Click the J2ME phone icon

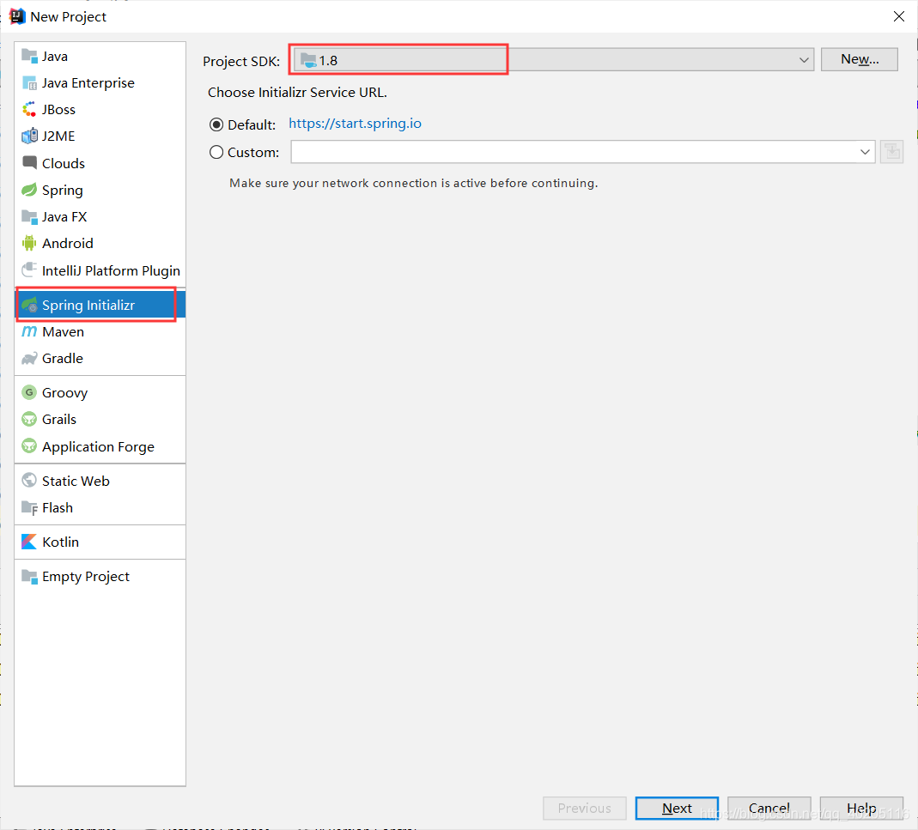click(29, 136)
